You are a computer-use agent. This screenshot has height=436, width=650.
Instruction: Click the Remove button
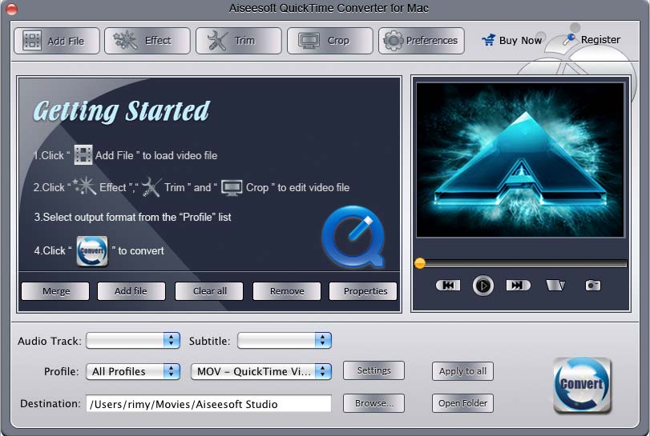coord(287,291)
